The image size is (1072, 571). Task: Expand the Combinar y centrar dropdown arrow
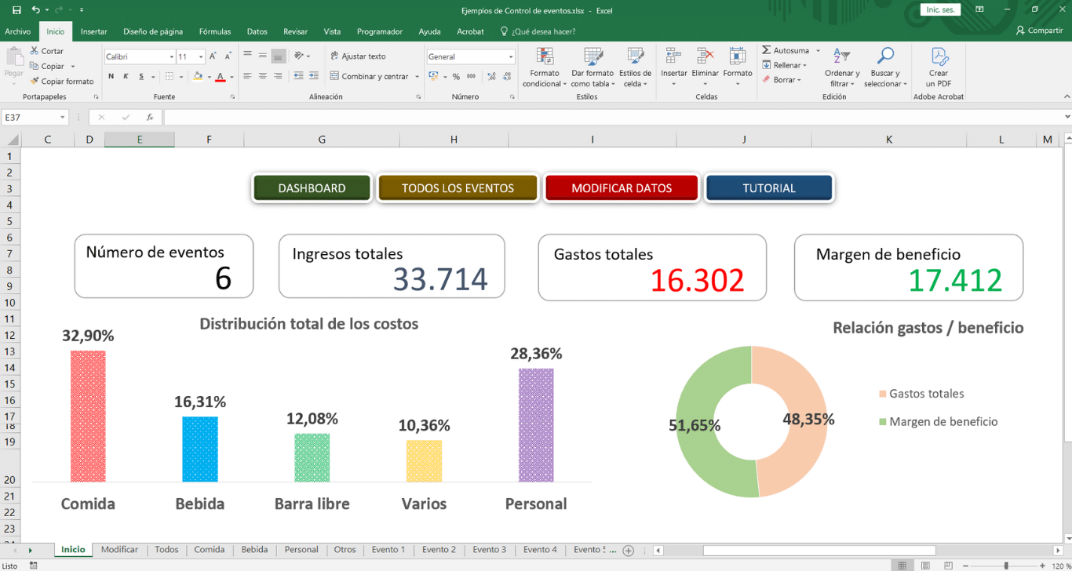pos(417,77)
